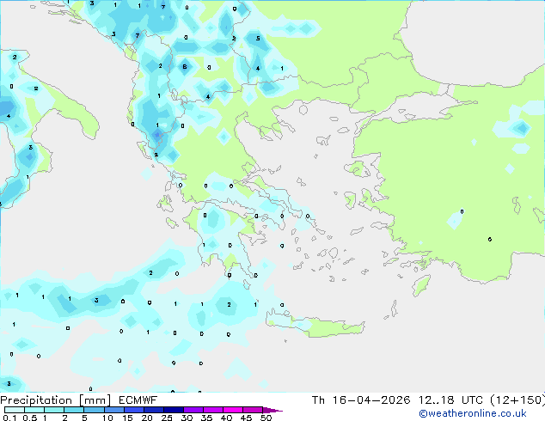Image resolution: width=545 pixels, height=421 pixels.
Task: Click the '12..18 UTC' time range
Action: (x=450, y=400)
